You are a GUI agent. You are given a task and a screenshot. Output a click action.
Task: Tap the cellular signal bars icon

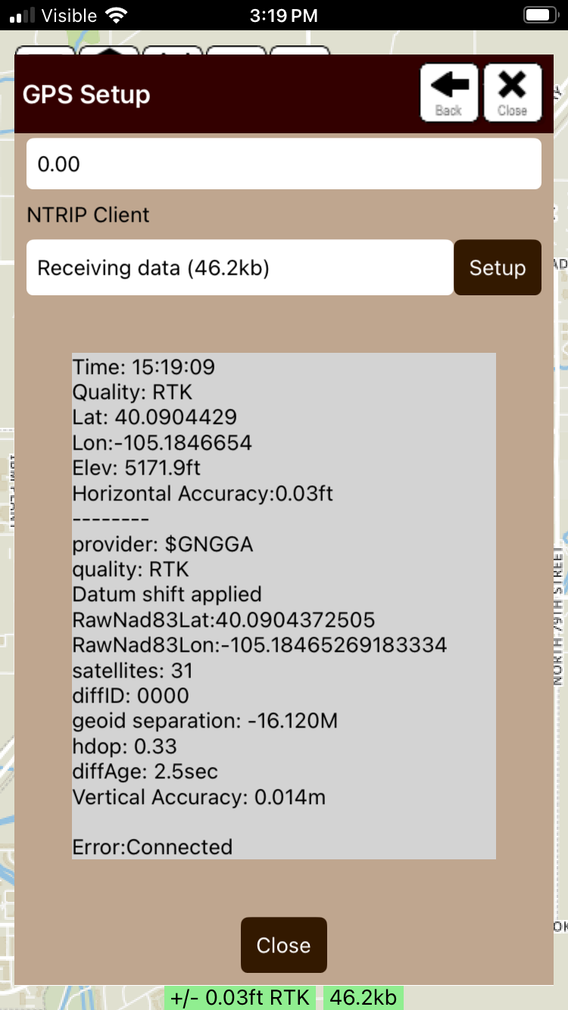(x=23, y=15)
